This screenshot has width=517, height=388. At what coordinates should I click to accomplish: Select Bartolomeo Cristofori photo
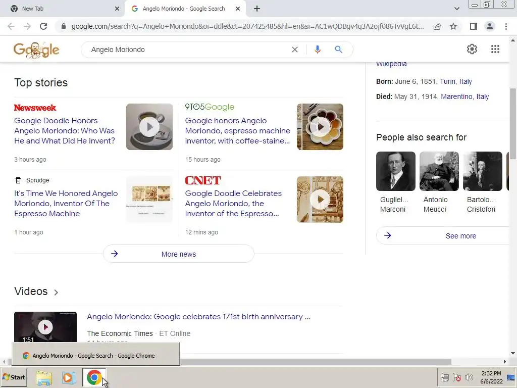pyautogui.click(x=482, y=171)
